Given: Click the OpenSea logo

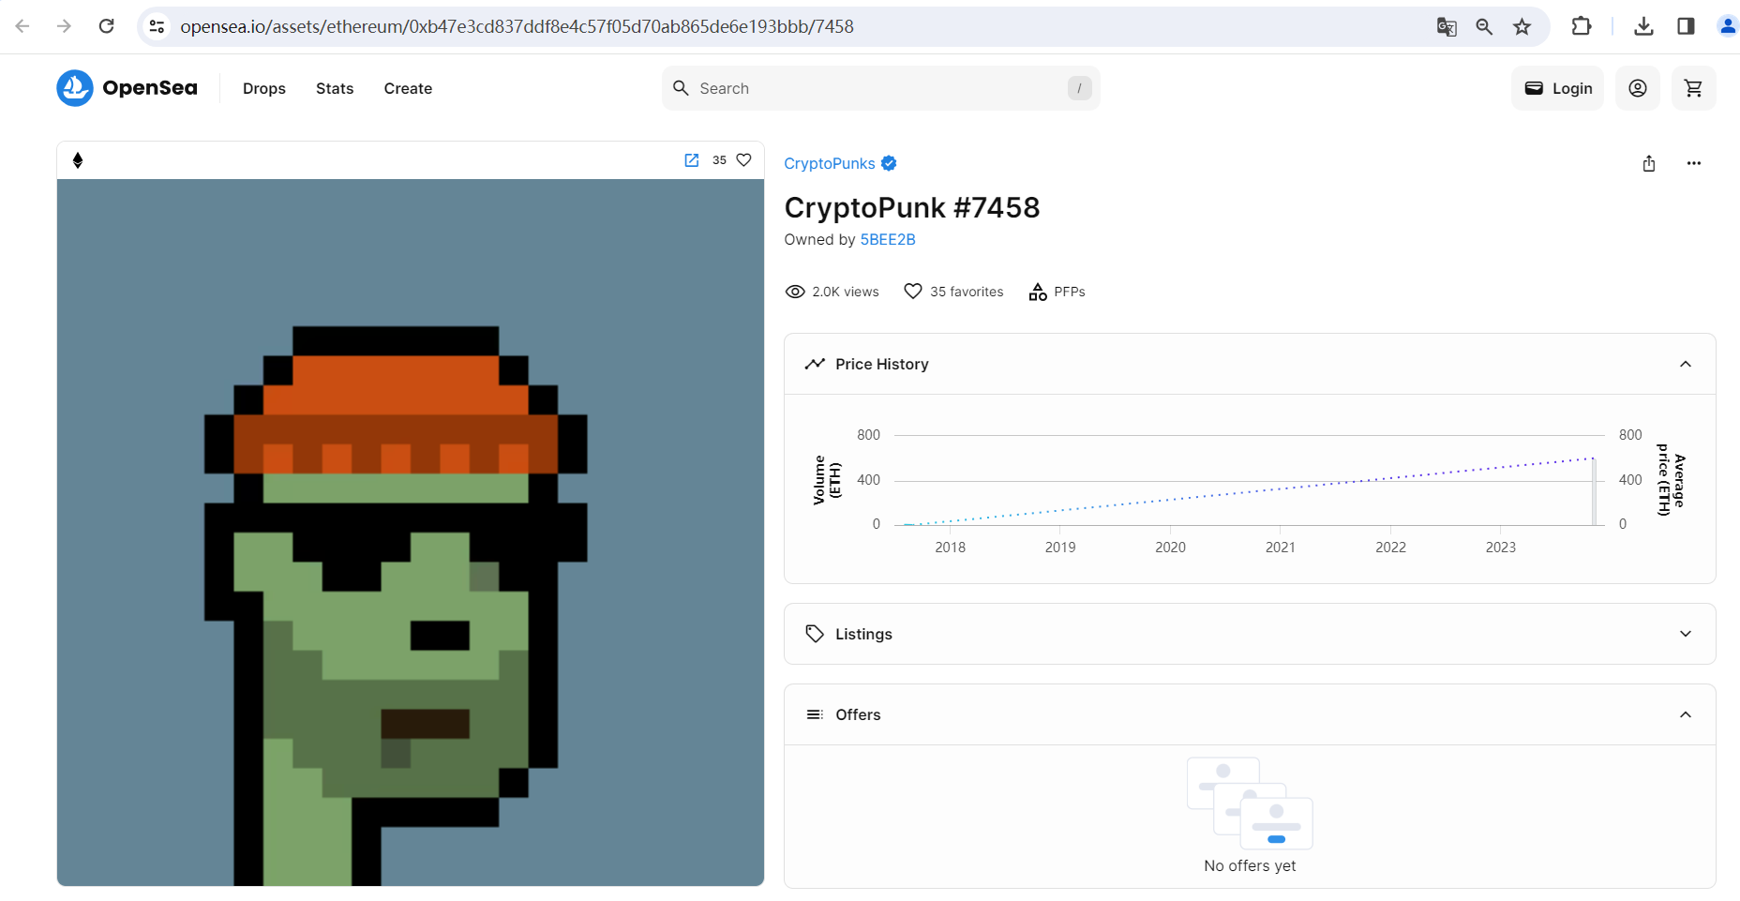Looking at the screenshot, I should [127, 88].
